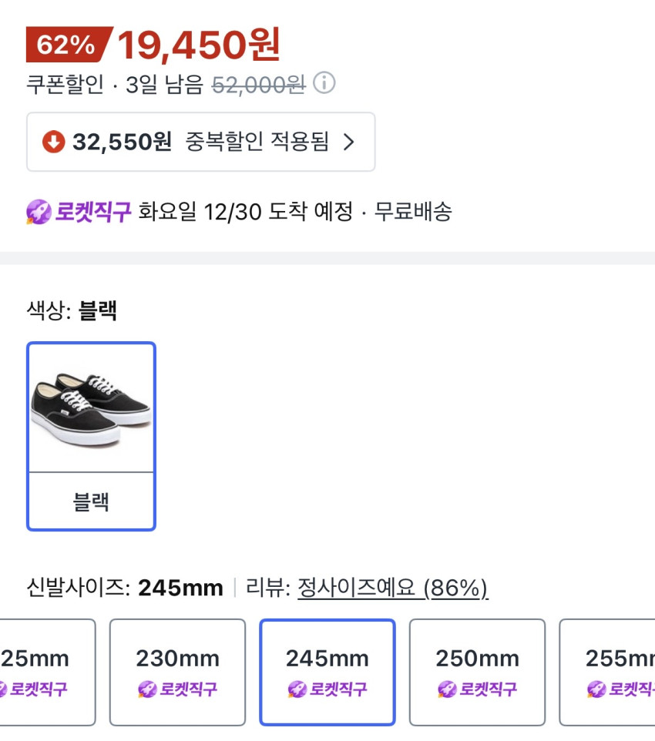Expand the 중복할인 적용됨 chevron arrow
655x741 pixels.
[348, 142]
